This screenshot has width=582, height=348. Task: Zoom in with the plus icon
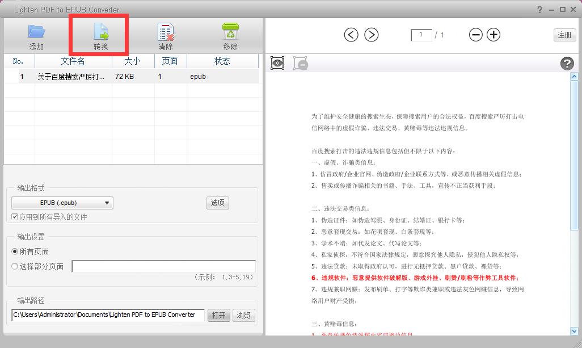coord(494,35)
